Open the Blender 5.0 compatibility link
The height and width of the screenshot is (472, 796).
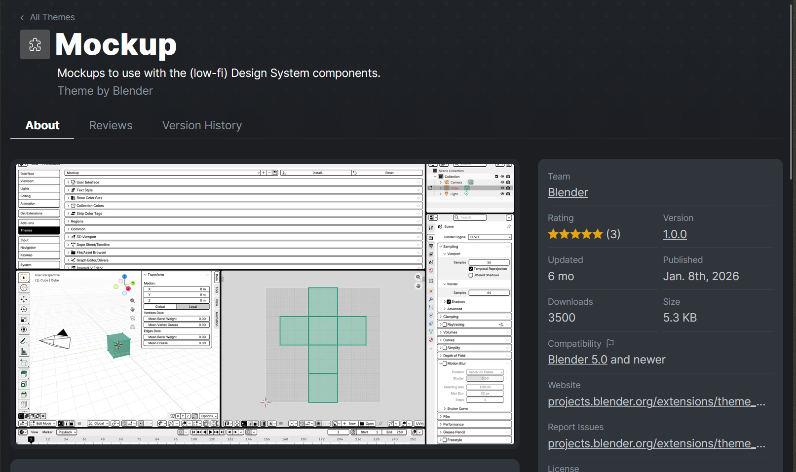click(x=577, y=360)
